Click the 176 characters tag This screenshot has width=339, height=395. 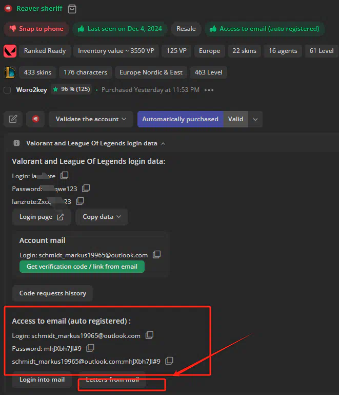86,72
